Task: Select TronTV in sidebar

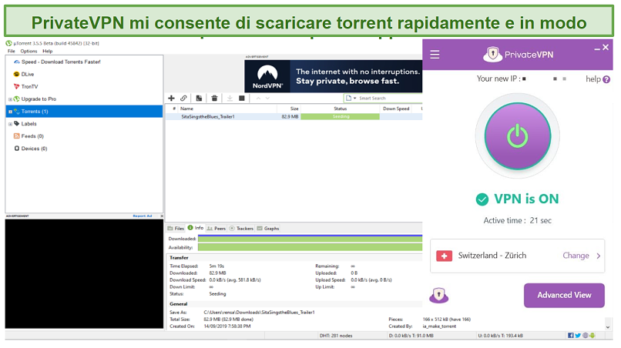Action: click(x=29, y=86)
